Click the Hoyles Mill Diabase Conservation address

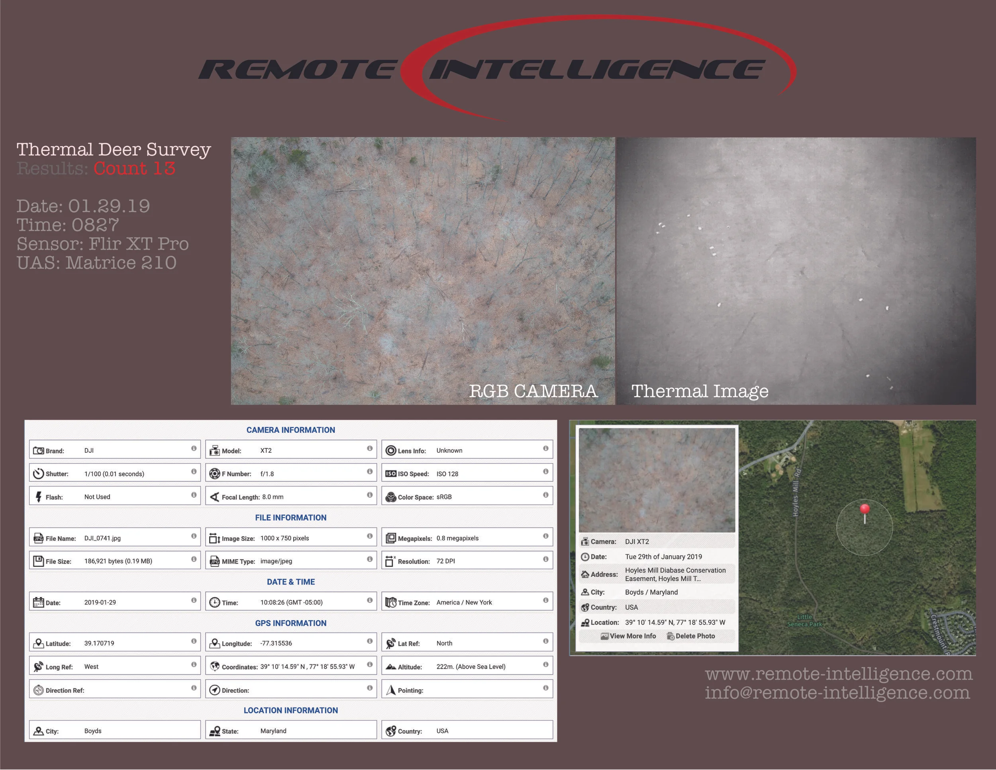[x=675, y=574]
